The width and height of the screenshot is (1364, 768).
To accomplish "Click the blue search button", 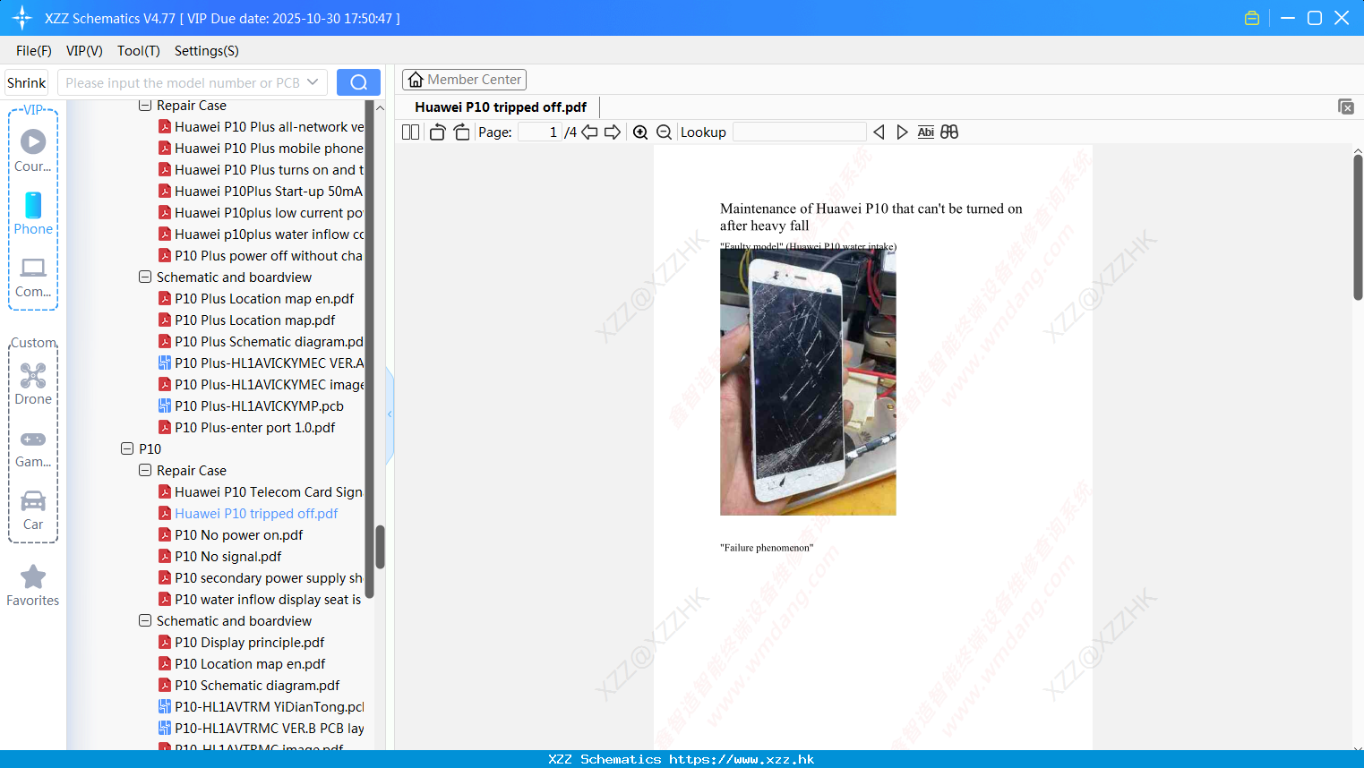I will point(358,82).
